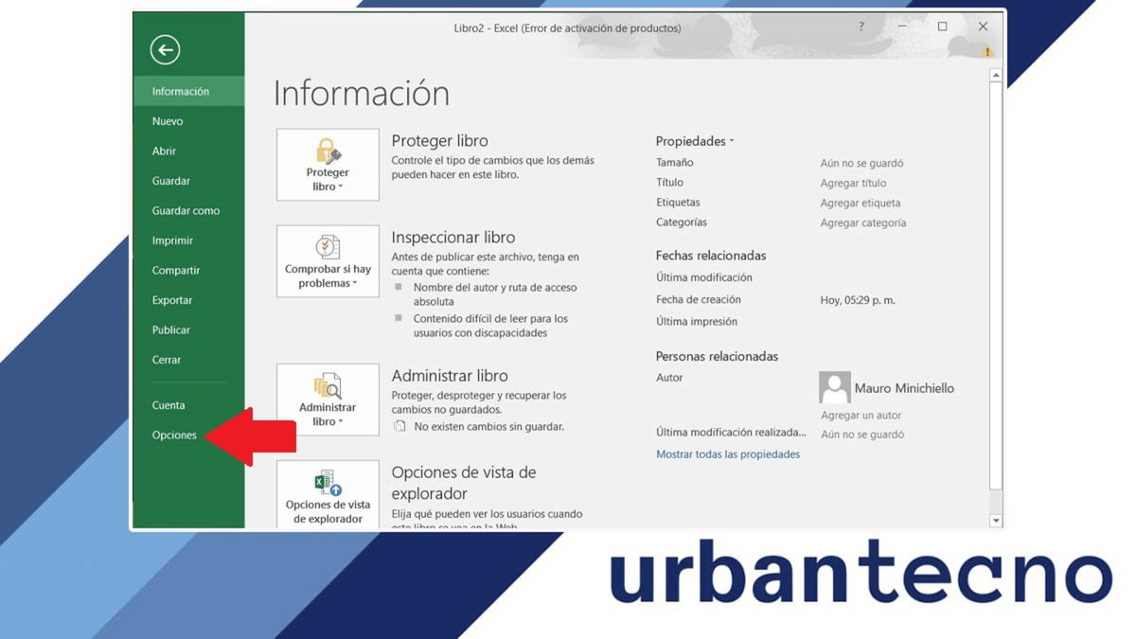Screen dimensions: 1136x639
Task: Click the Última impresión label
Action: pos(697,322)
